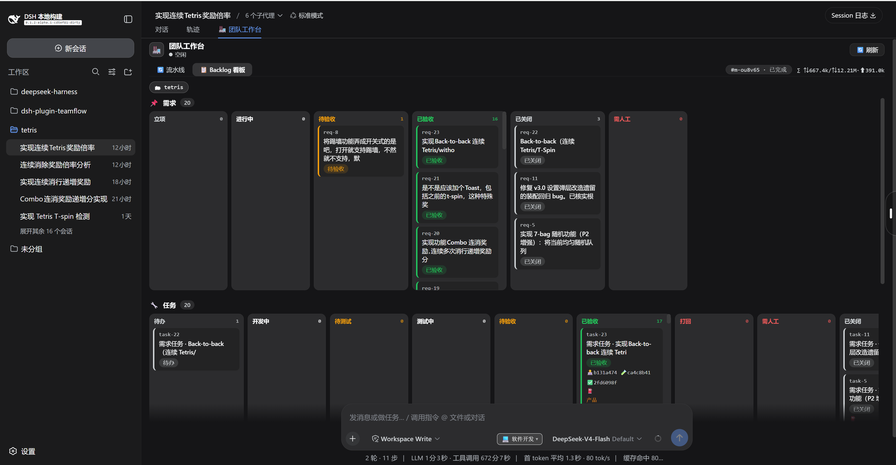Viewport: 896px width, 465px height.
Task: Add a new workspace folder
Action: (x=128, y=72)
